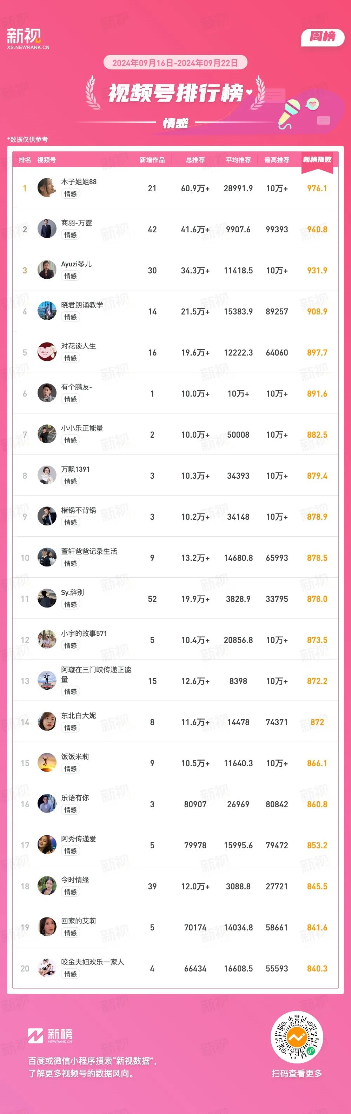
Task: Select the Ayuzi琴儿 account name
Action: point(76,264)
